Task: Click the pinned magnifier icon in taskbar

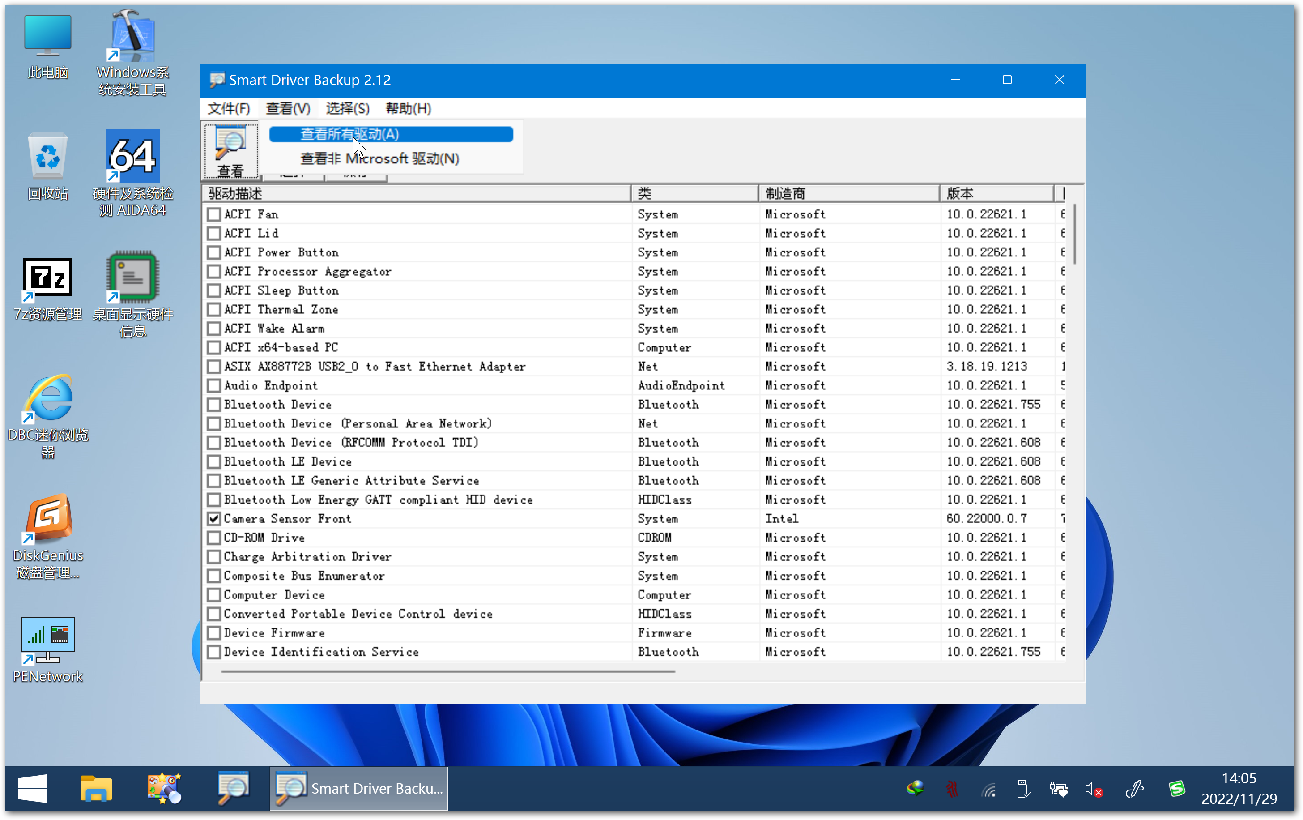Action: coord(233,789)
